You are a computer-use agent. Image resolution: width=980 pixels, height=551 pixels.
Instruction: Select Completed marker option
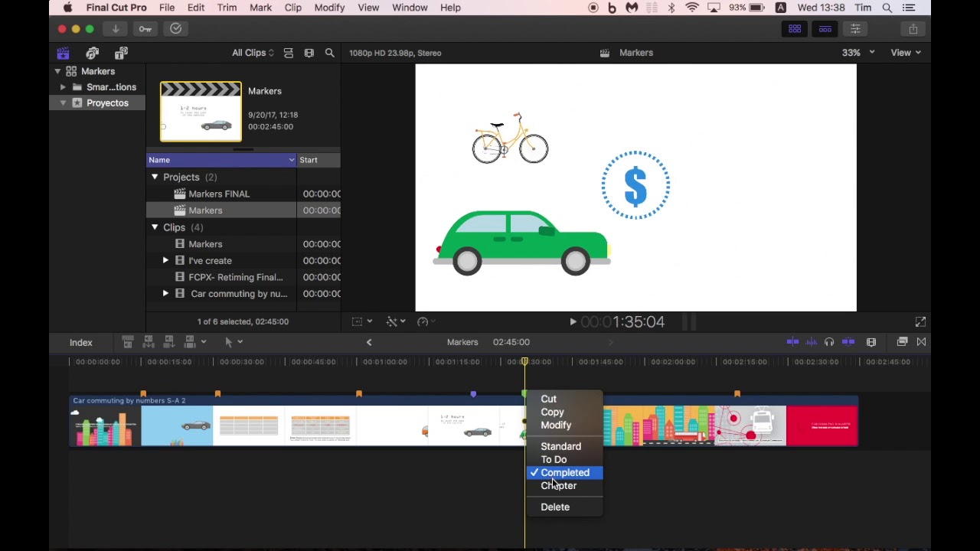[565, 472]
